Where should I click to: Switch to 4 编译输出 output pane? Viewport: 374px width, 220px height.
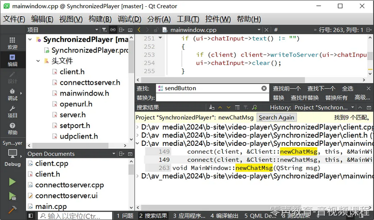pos(224,216)
